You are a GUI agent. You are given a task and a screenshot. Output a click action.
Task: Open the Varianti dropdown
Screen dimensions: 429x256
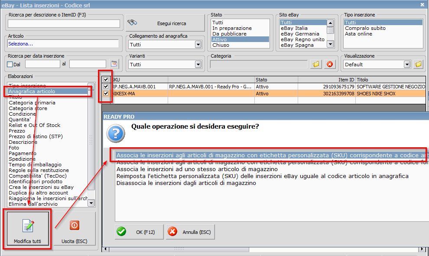click(198, 65)
